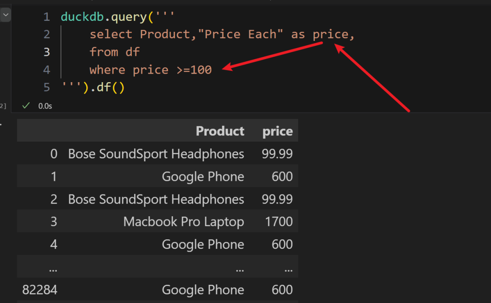The image size is (491, 303).
Task: Click the Product column header
Action: click(x=220, y=131)
